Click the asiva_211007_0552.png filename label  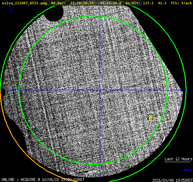click(x=24, y=3)
